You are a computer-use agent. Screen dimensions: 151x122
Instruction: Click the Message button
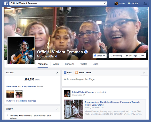pyautogui.click(x=131, y=56)
